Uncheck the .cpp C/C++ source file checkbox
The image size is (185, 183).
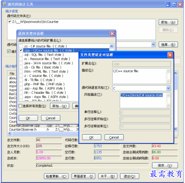21,50
